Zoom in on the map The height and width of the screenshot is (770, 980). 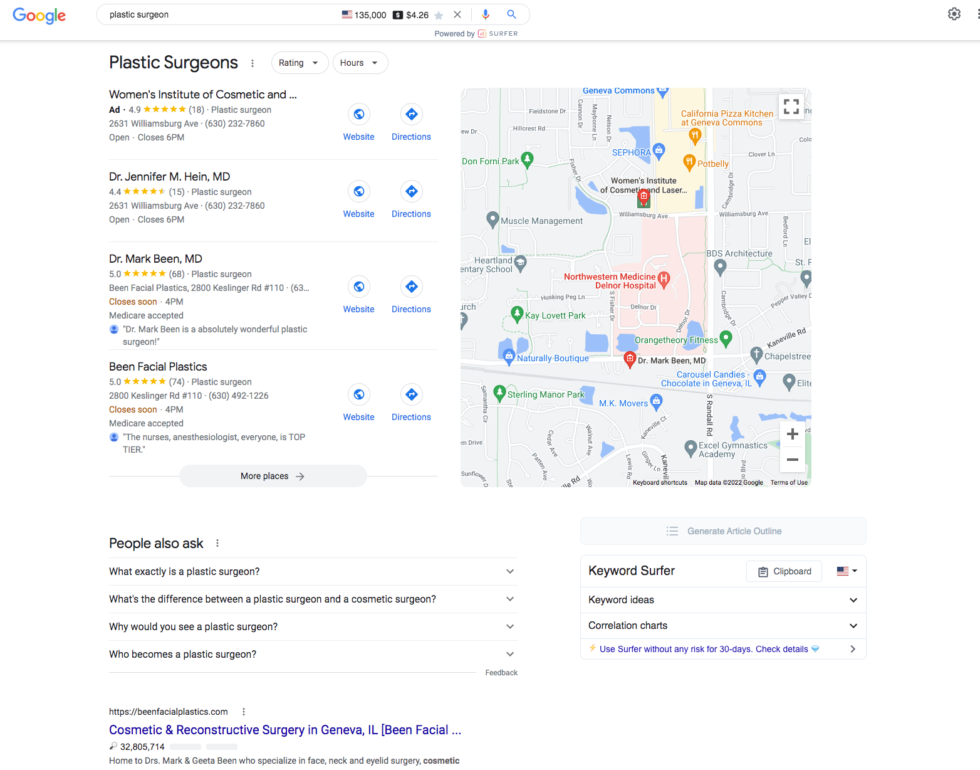coord(792,434)
